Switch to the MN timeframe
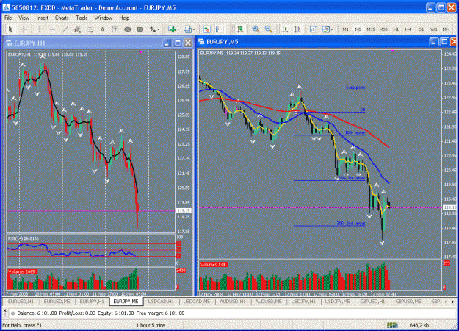459x331 pixels. click(446, 29)
